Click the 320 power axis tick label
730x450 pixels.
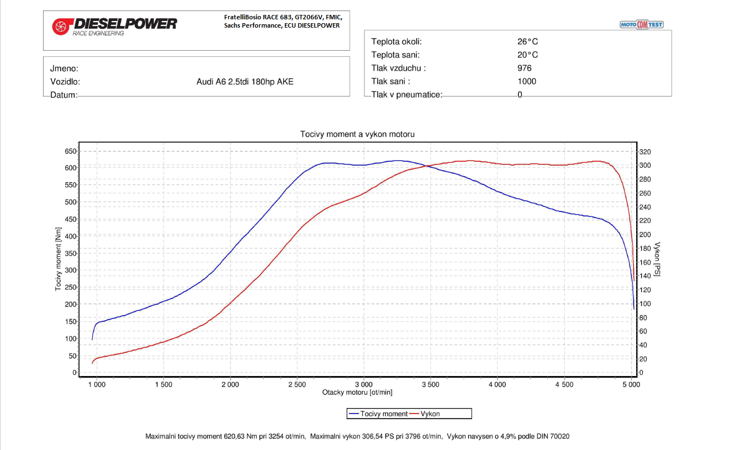pyautogui.click(x=645, y=152)
